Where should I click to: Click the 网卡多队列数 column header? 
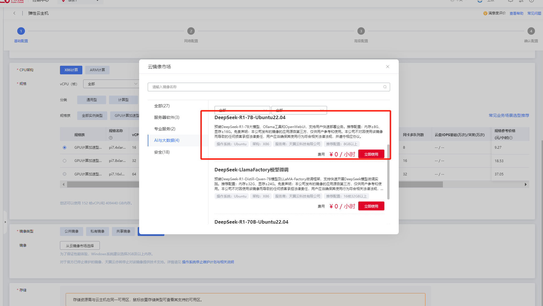[x=413, y=135]
